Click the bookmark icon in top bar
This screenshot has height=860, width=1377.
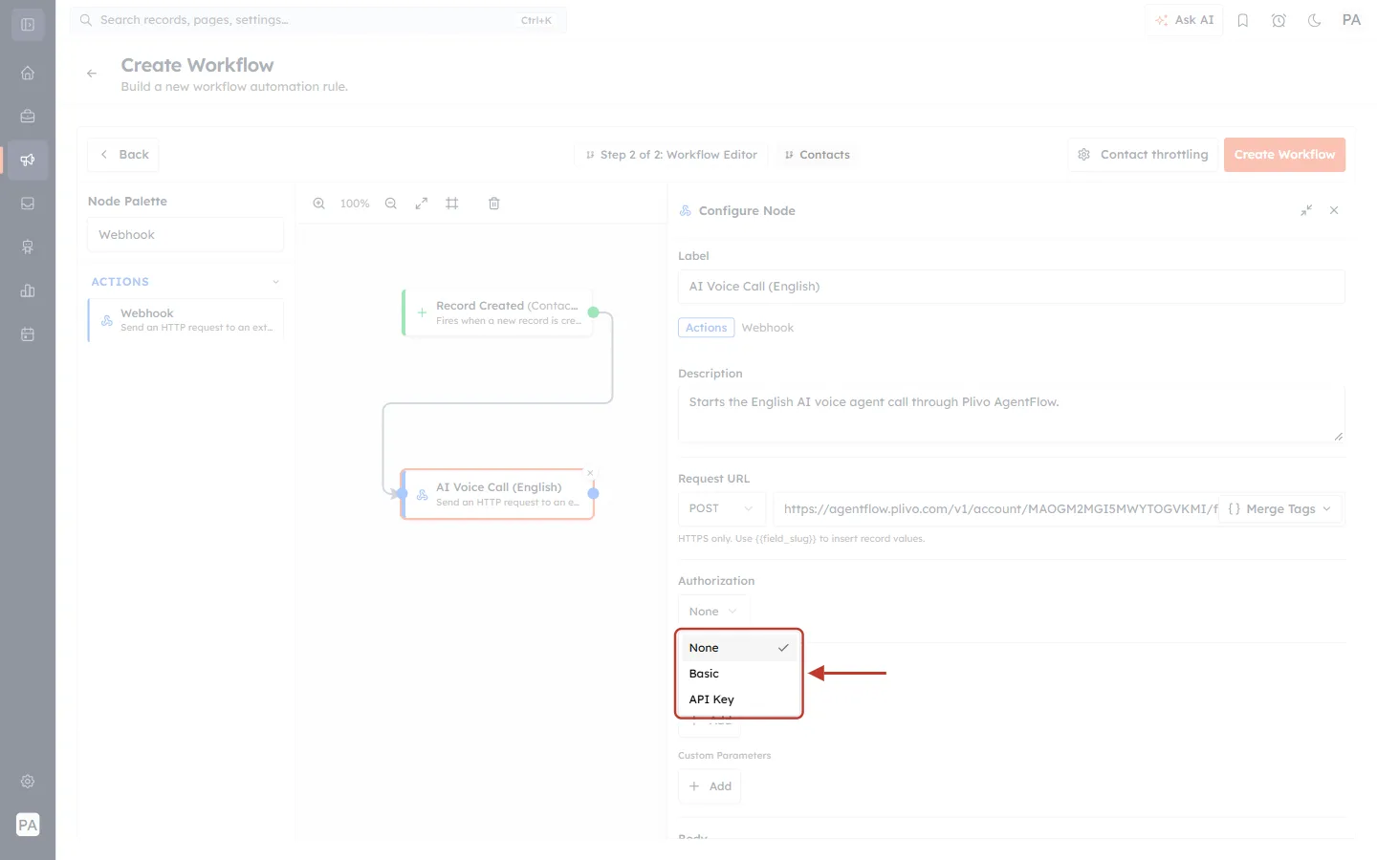click(1243, 20)
